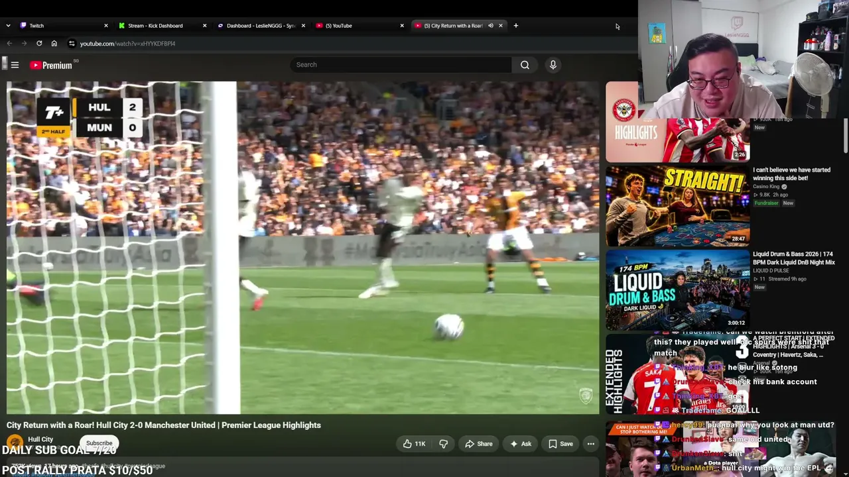Visit the Casino King channel link
The height and width of the screenshot is (477, 849).
point(766,187)
